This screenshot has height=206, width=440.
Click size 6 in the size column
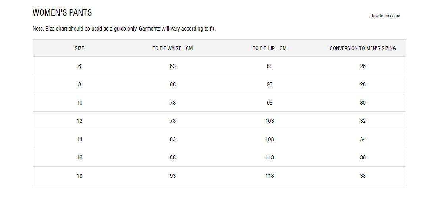click(79, 66)
